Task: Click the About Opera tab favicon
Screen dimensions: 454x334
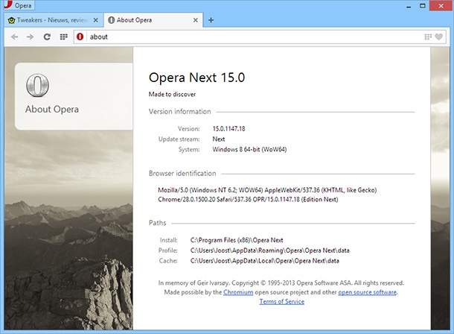Action: pos(111,20)
